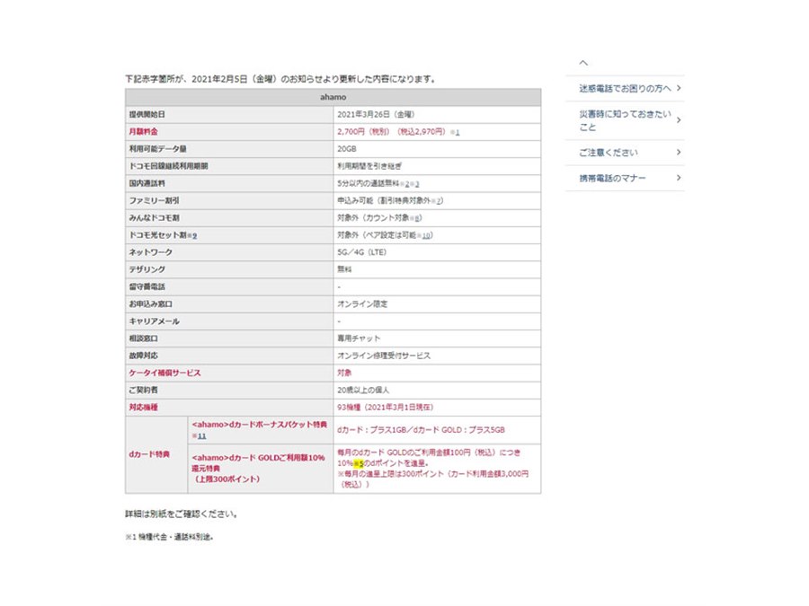Select the red 月額料金 label
The height and width of the screenshot is (606, 809).
tap(144, 132)
